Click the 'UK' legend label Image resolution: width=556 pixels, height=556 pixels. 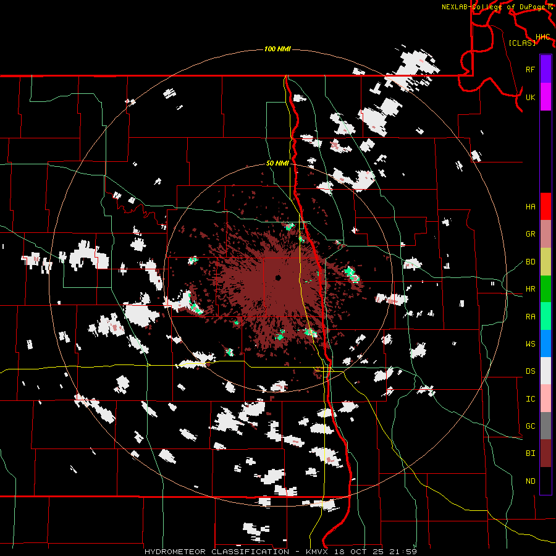(530, 97)
